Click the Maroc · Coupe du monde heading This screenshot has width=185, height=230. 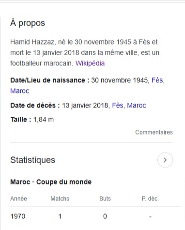(x=51, y=182)
